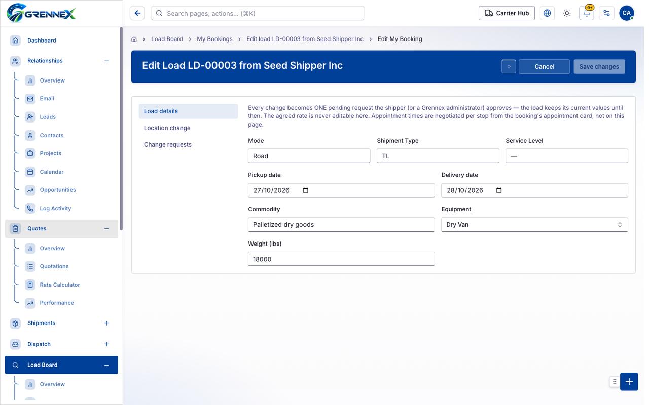Click the blue plus floating button

[629, 382]
